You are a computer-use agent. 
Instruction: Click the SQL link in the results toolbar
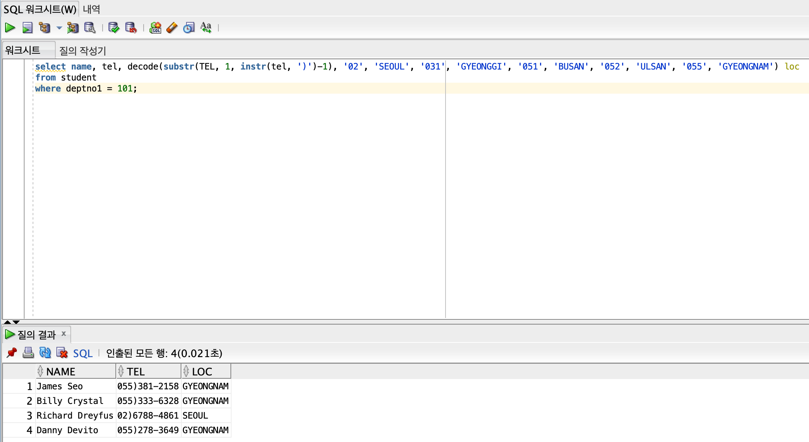tap(83, 353)
